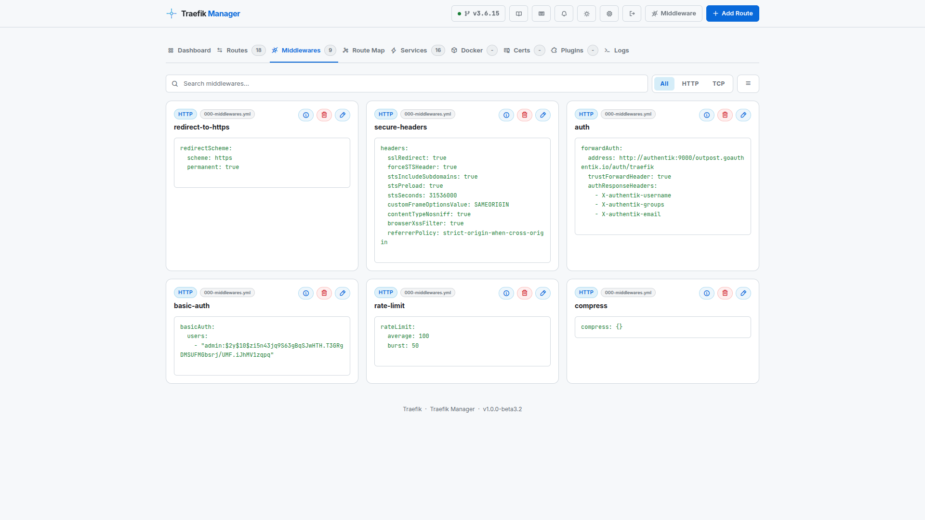
Task: Delete the compress middleware
Action: pos(725,293)
